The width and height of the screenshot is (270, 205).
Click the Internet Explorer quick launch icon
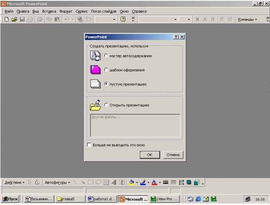198,199
